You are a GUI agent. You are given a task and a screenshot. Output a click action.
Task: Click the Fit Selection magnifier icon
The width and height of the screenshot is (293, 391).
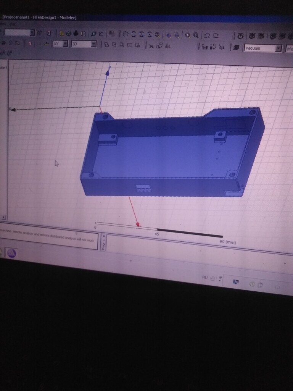[x=196, y=35]
